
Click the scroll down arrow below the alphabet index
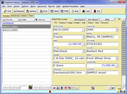point(124,85)
